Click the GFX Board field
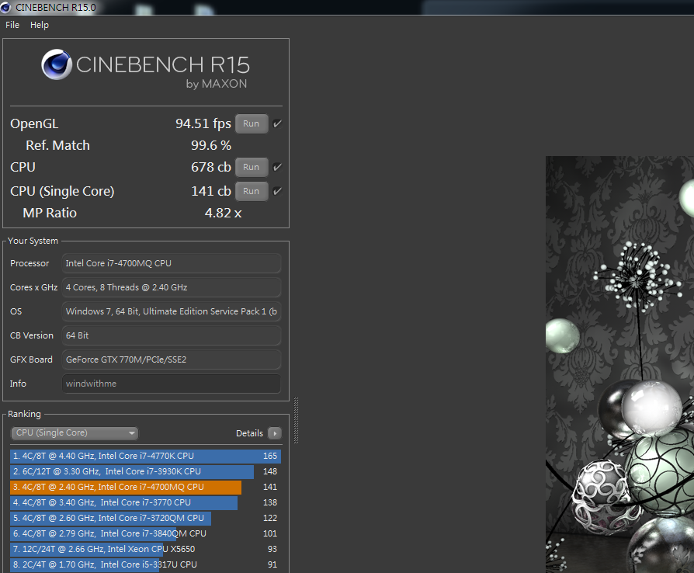The image size is (694, 573). tap(172, 359)
